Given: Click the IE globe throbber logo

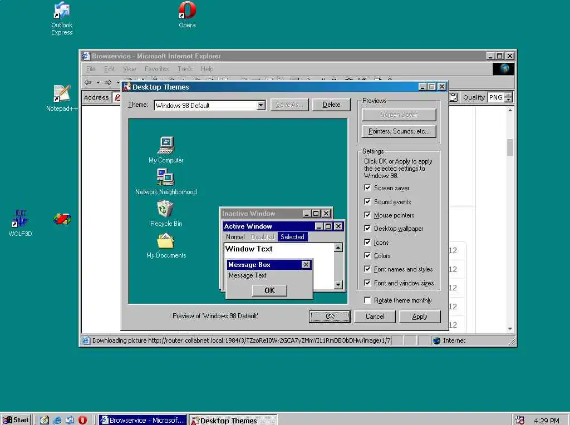Looking at the screenshot, I should 503,68.
